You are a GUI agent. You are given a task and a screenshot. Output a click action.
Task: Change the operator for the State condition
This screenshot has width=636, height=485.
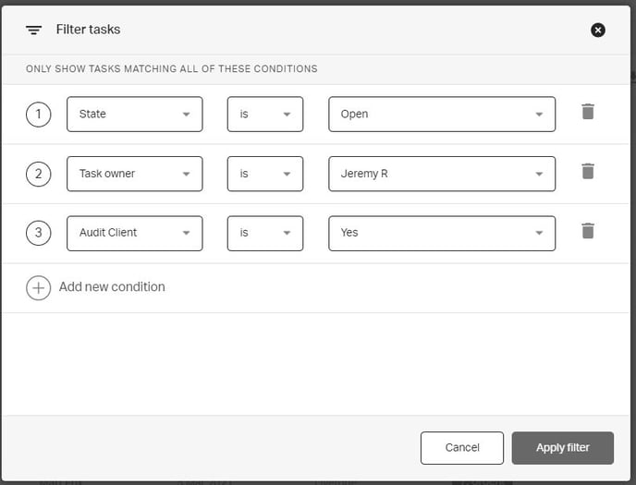265,115
